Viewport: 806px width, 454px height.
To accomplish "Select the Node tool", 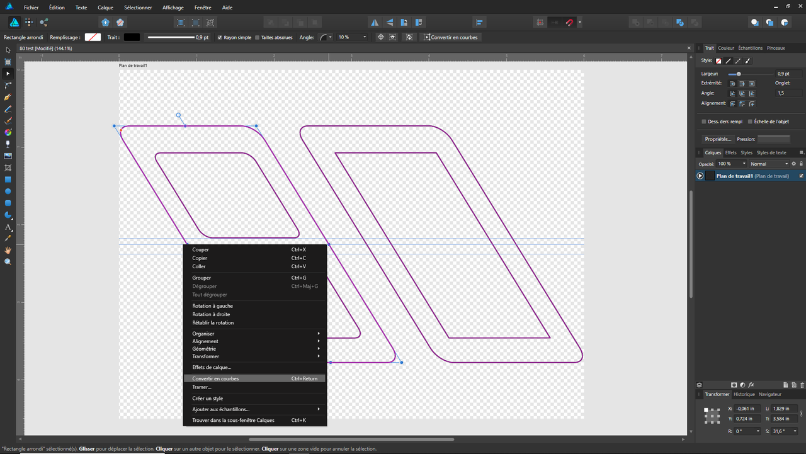I will coord(8,74).
